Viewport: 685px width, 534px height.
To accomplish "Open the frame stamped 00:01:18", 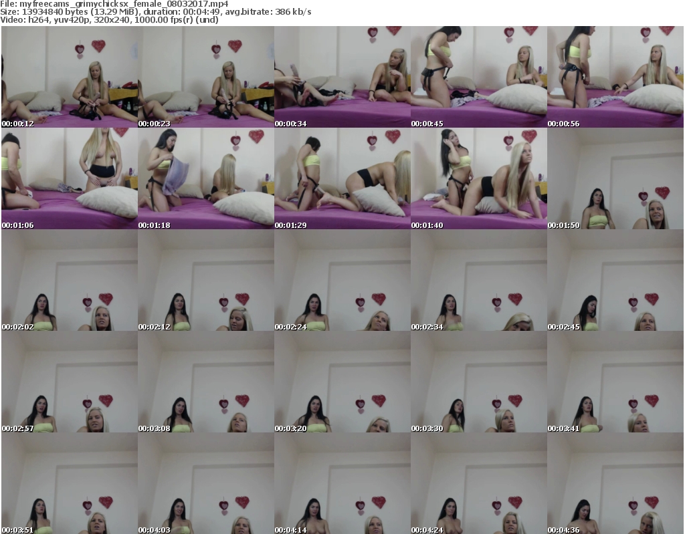I will pos(206,178).
